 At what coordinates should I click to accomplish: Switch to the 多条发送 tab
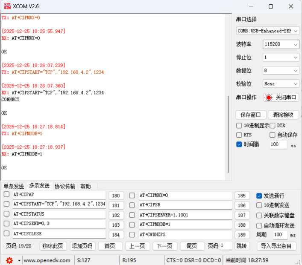pyautogui.click(x=39, y=186)
